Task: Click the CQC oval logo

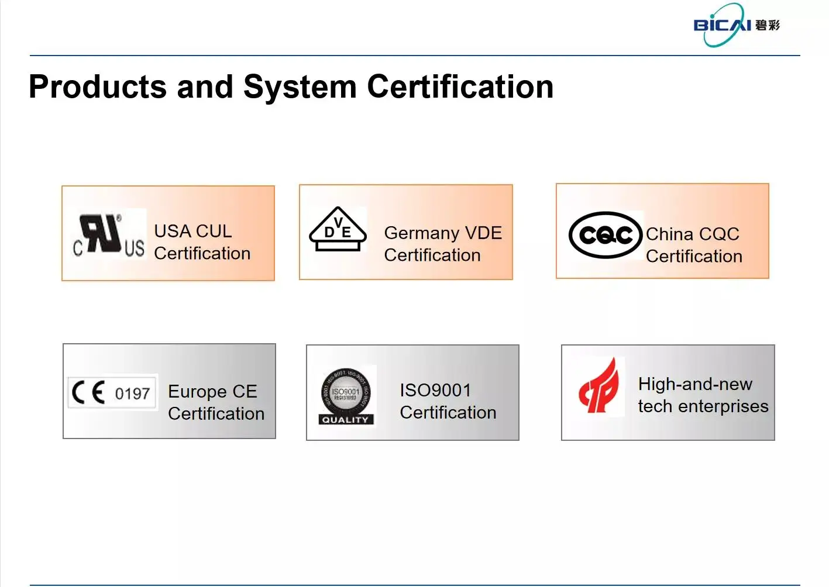Action: pos(606,235)
